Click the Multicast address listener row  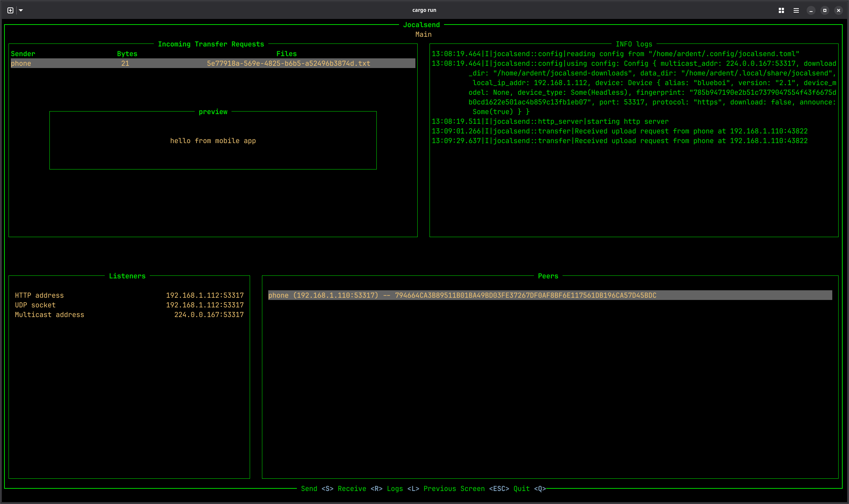pyautogui.click(x=129, y=315)
